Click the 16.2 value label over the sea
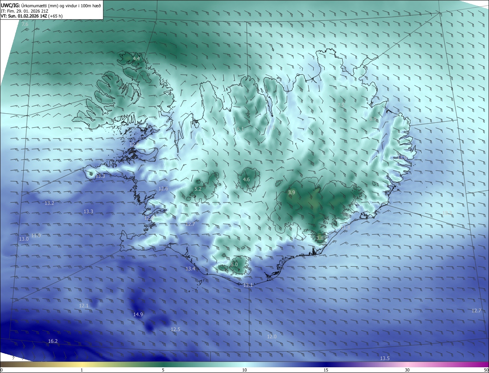The height and width of the screenshot is (373, 489). click(53, 341)
